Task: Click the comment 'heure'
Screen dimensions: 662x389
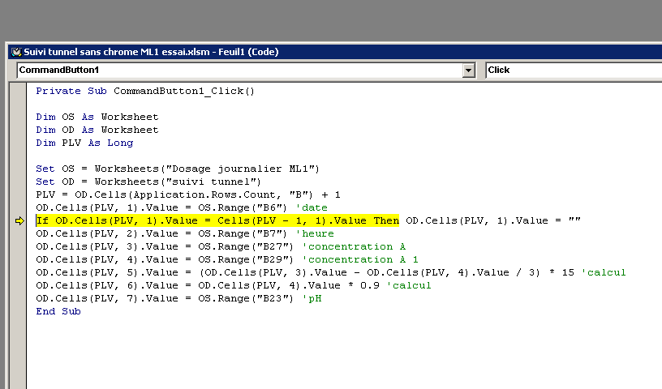Action: 315,233
